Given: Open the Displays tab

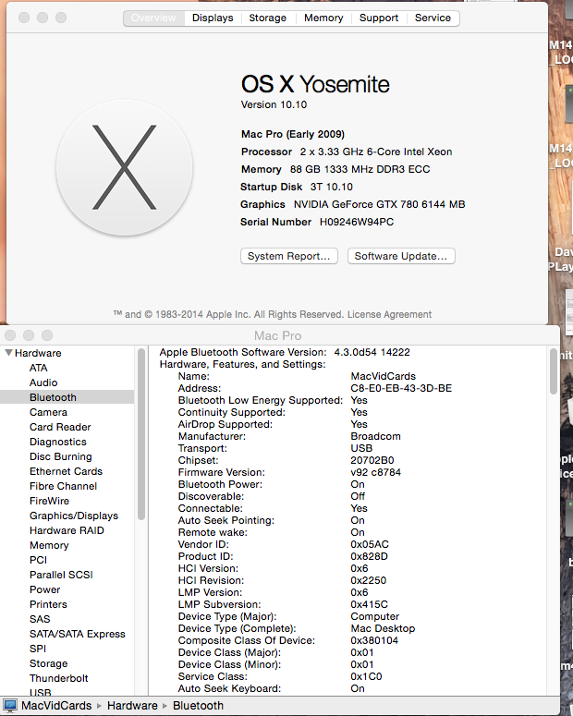Looking at the screenshot, I should click(213, 18).
